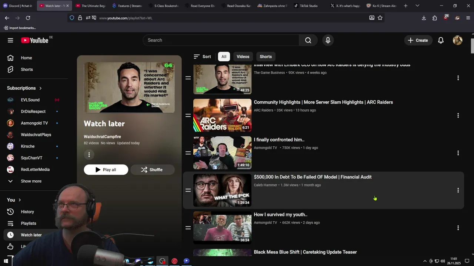Open a new browser tab

tap(405, 6)
